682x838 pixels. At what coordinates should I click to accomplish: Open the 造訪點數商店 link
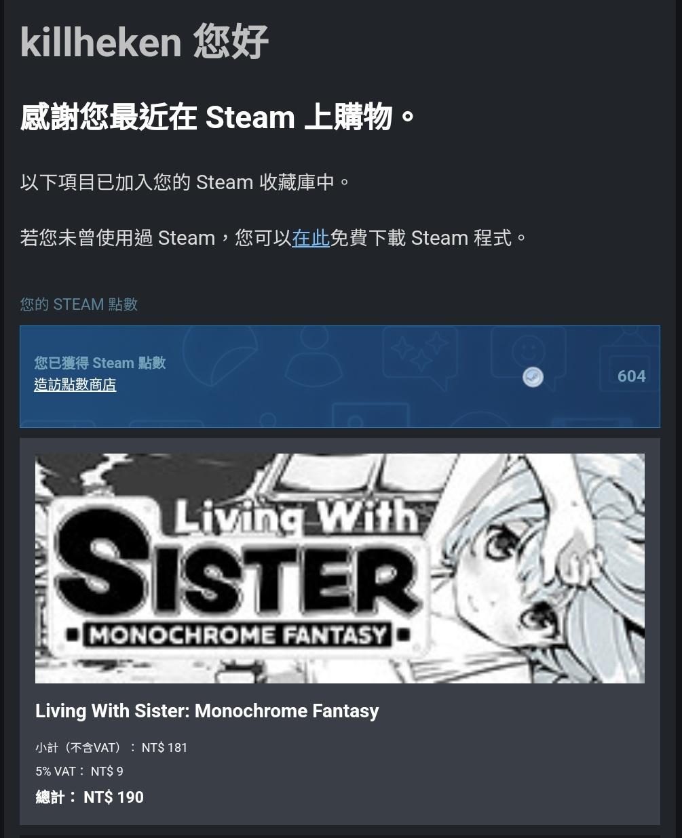[75, 385]
